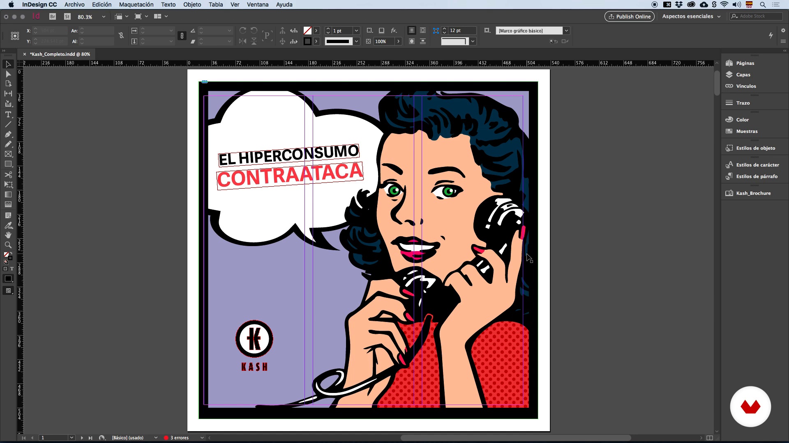
Task: Click the drop shadow icon
Action: [381, 30]
